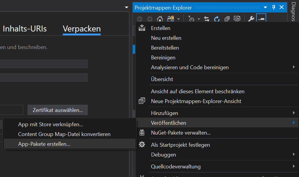Click the collapse all icon
This screenshot has height=177, width=299.
[x=227, y=19]
